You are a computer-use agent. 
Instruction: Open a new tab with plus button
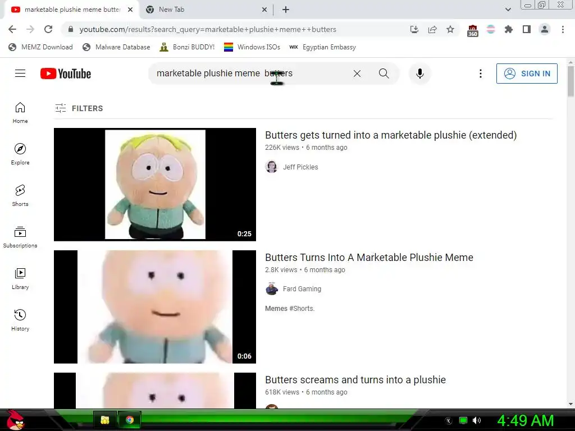point(286,10)
